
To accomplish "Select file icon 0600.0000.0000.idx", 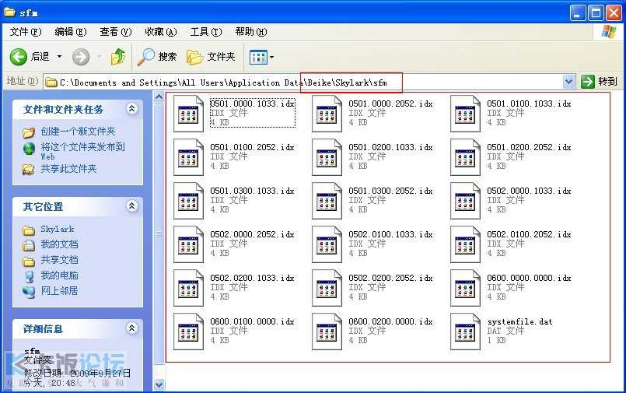I will pos(466,288).
